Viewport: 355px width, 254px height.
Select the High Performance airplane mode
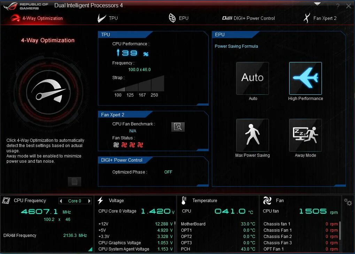[x=306, y=78]
